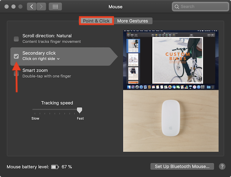Open the help question mark button

(222, 166)
